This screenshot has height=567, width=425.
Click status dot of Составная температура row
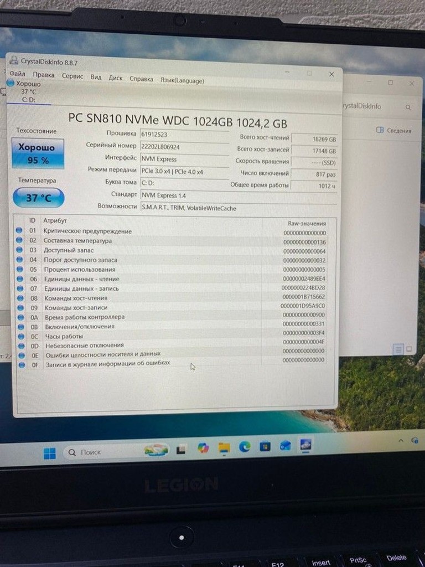click(x=19, y=240)
